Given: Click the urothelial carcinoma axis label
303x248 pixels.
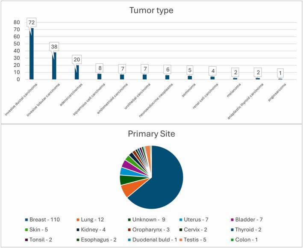Looking at the screenshot, I should click(x=137, y=96).
